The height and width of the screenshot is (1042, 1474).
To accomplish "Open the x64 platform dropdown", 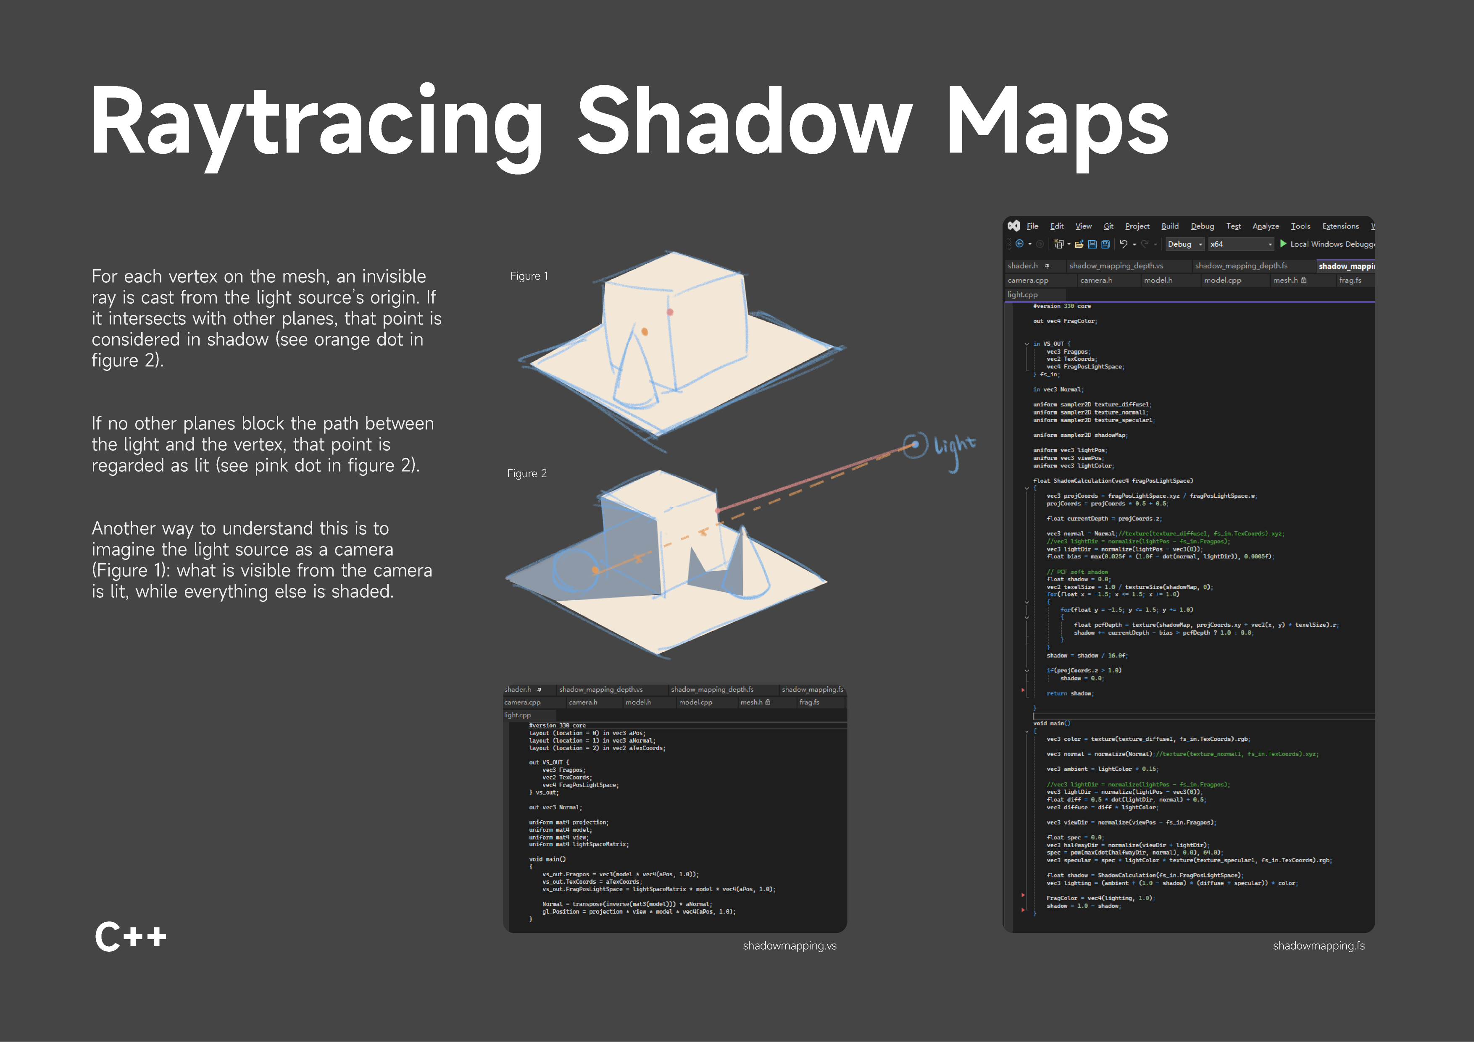I will (x=1271, y=244).
